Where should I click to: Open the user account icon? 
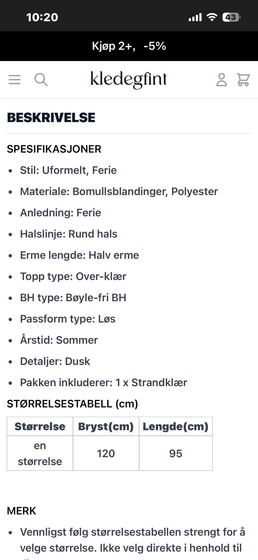point(221,79)
